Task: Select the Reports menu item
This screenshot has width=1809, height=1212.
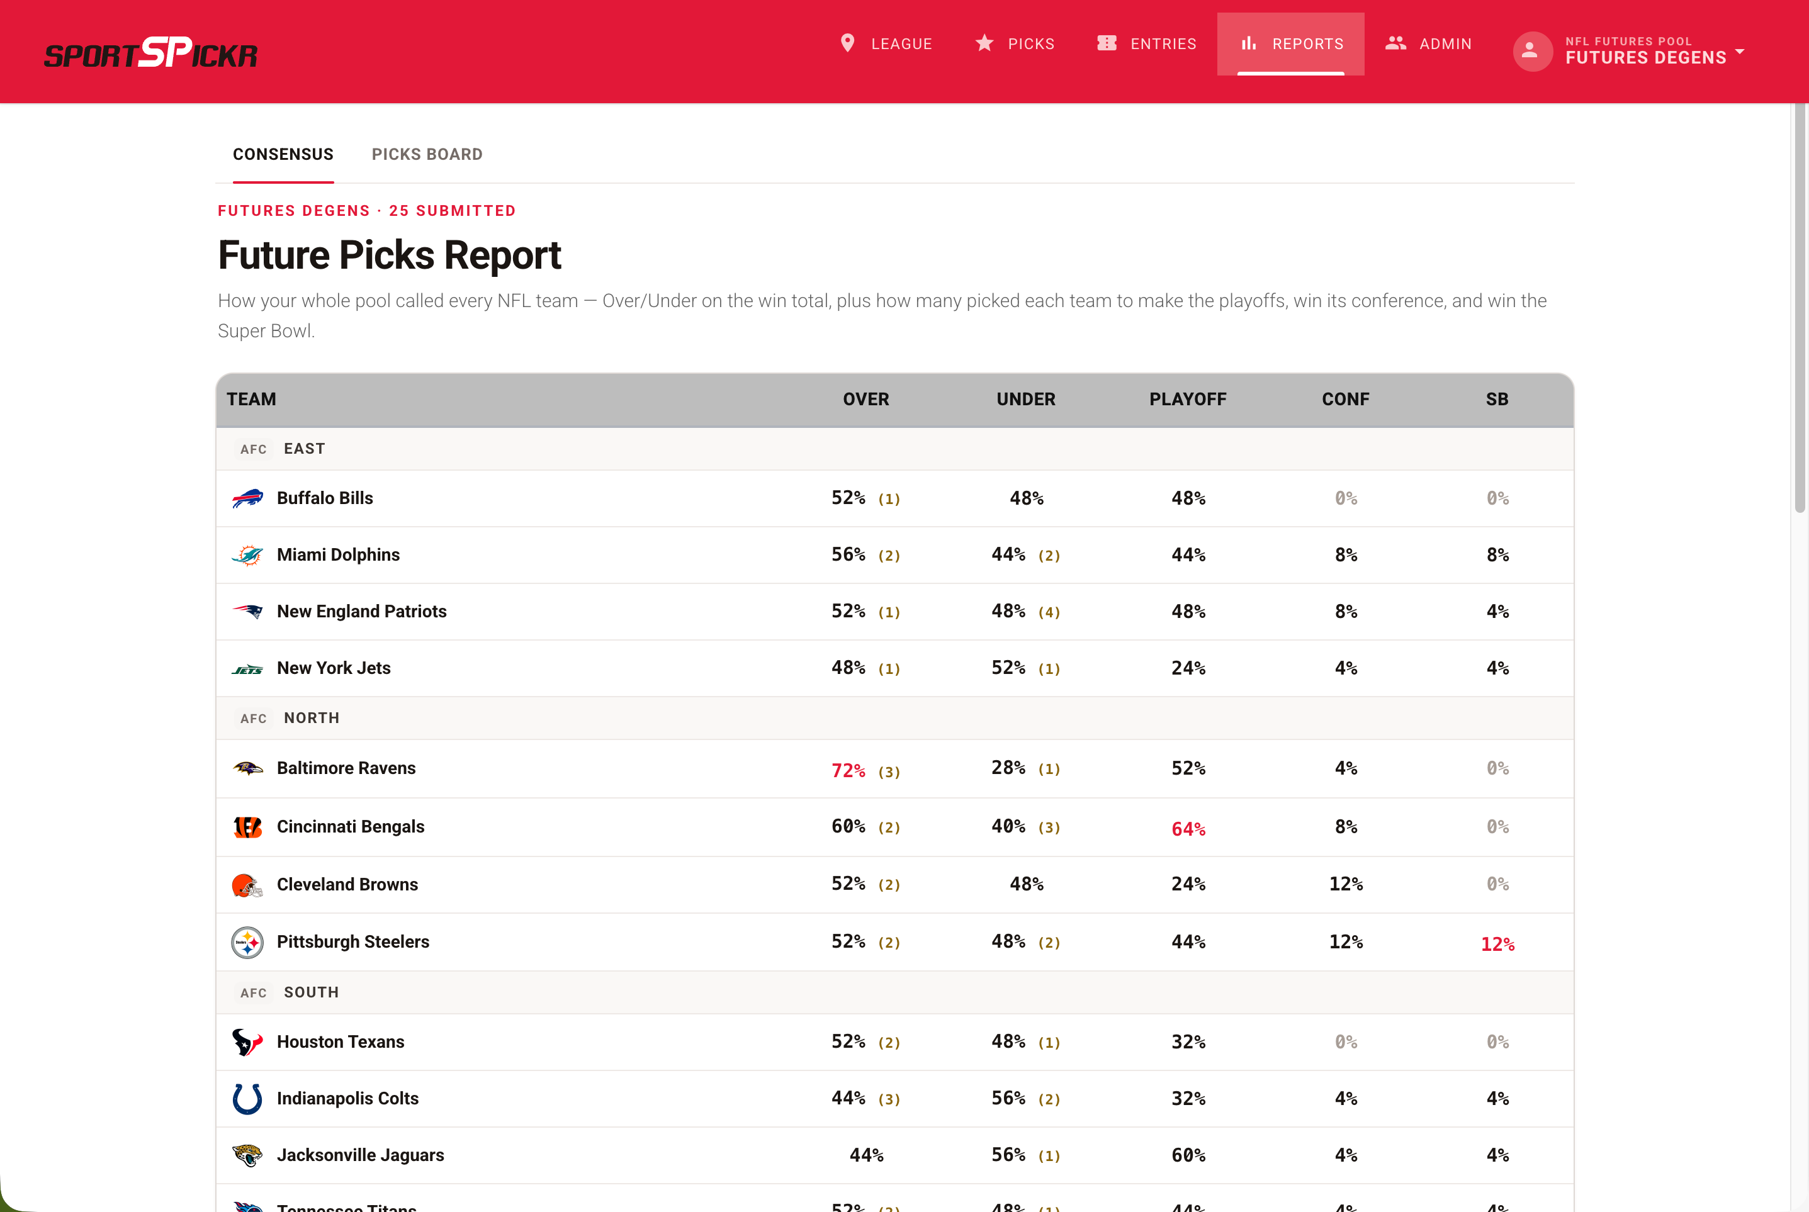Action: tap(1291, 44)
